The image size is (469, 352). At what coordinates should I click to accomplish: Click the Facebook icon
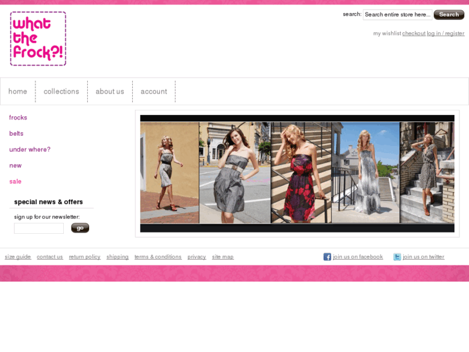click(x=327, y=257)
